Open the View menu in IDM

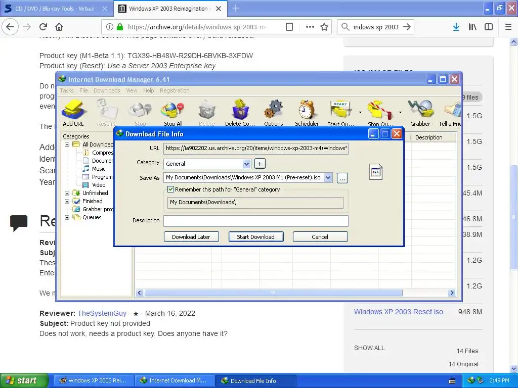pos(132,90)
